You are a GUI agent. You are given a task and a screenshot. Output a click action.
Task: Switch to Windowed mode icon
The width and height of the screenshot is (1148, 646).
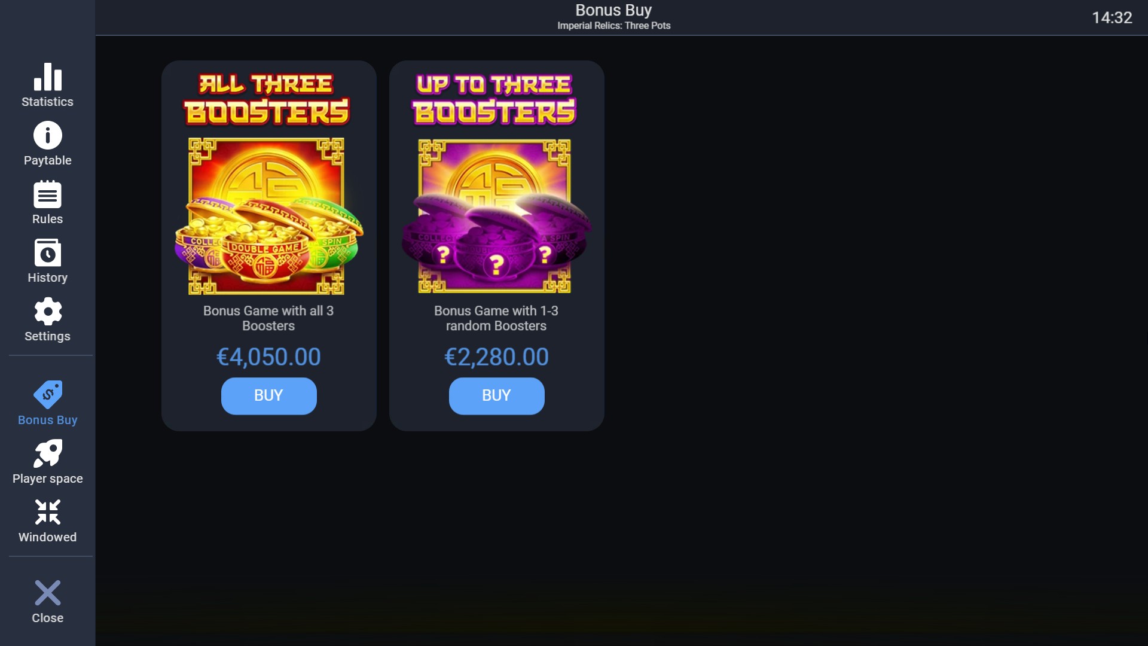point(48,512)
